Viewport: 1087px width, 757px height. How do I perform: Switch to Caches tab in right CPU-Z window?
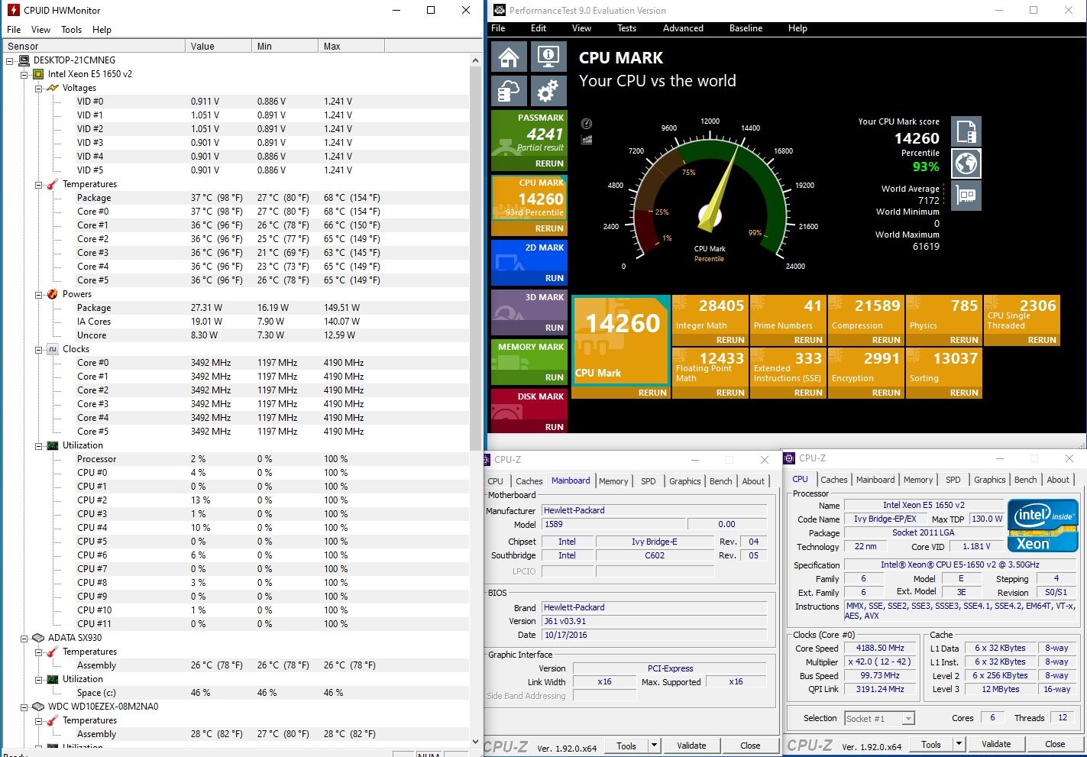point(833,480)
